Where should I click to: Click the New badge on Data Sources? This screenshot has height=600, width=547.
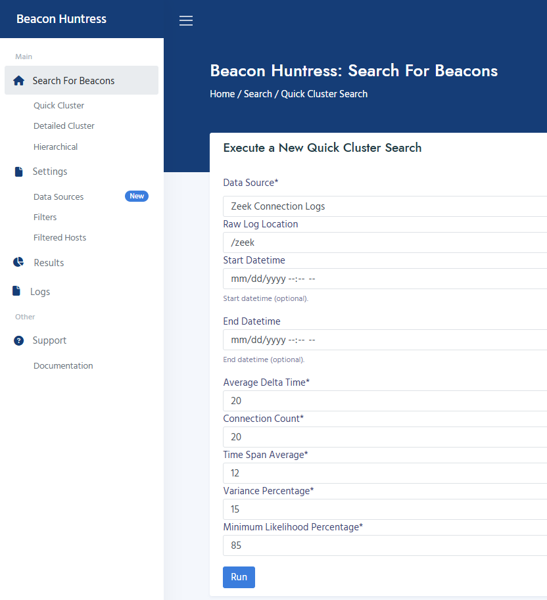[x=137, y=196]
